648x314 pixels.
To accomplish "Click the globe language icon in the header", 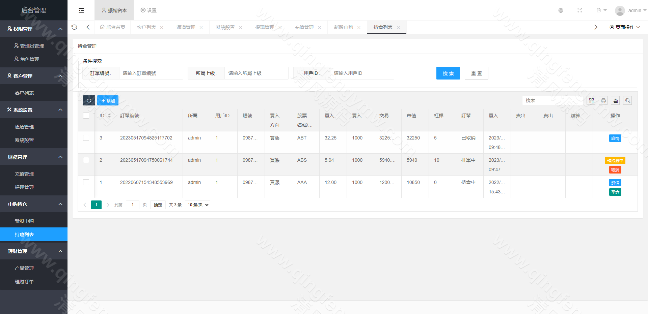I will 561,10.
